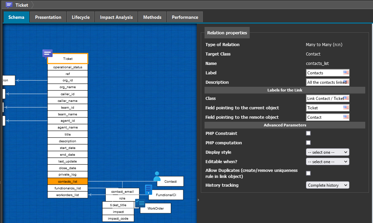Viewport: 373px width, 223px height.
Task: Enable the PHP Constraint checkbox
Action: click(x=308, y=134)
